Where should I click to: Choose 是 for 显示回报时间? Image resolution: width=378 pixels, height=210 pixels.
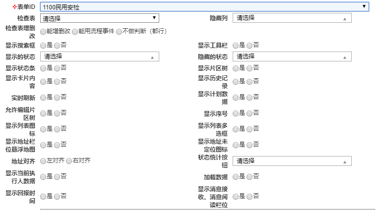43,197
